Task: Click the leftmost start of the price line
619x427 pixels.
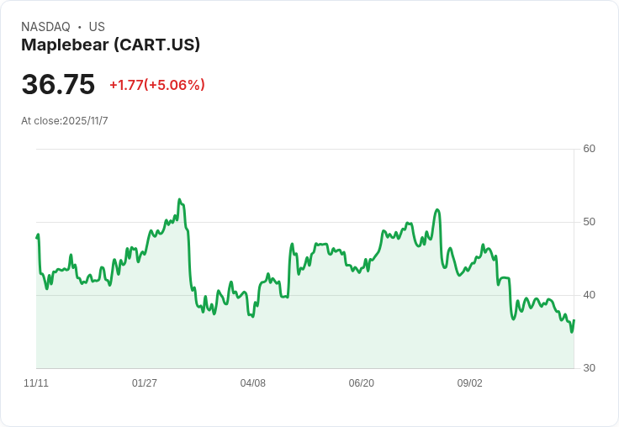Action: pos(37,238)
